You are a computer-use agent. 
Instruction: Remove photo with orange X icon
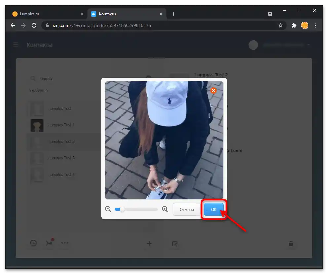point(213,90)
